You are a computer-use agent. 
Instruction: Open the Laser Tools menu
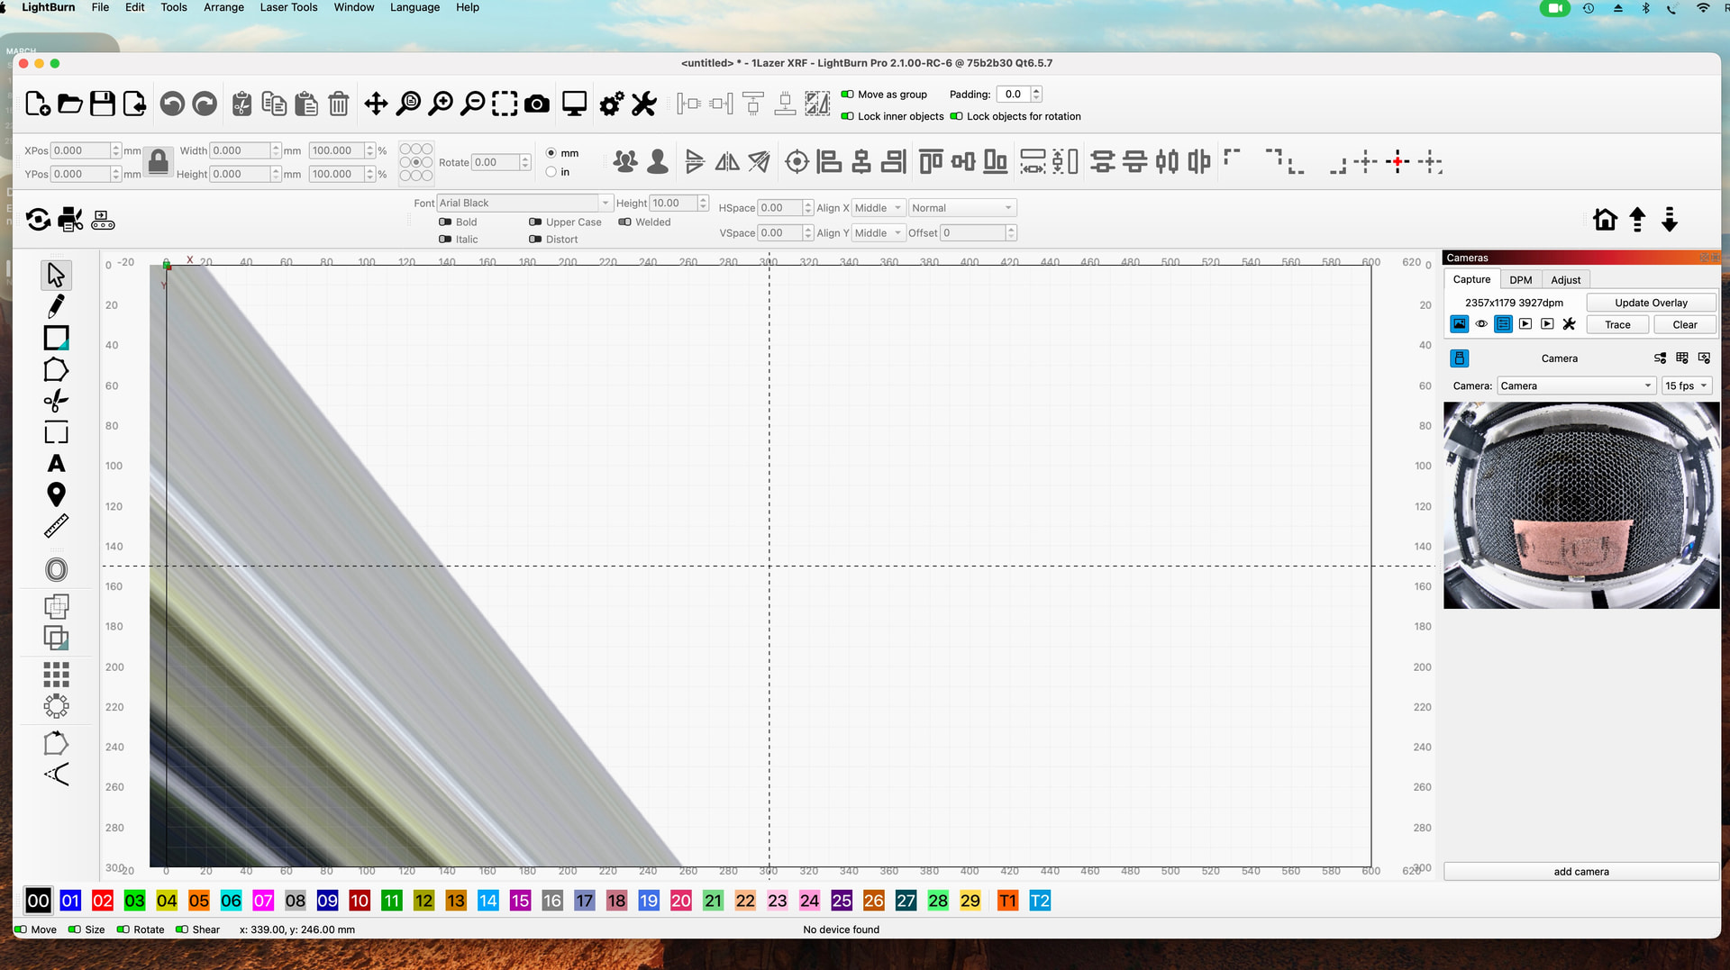pos(288,7)
